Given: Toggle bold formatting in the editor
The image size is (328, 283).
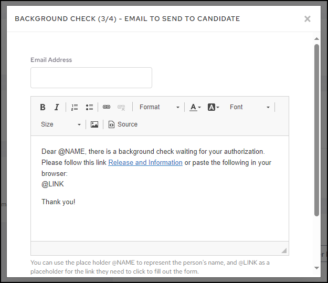Looking at the screenshot, I should click(x=43, y=107).
